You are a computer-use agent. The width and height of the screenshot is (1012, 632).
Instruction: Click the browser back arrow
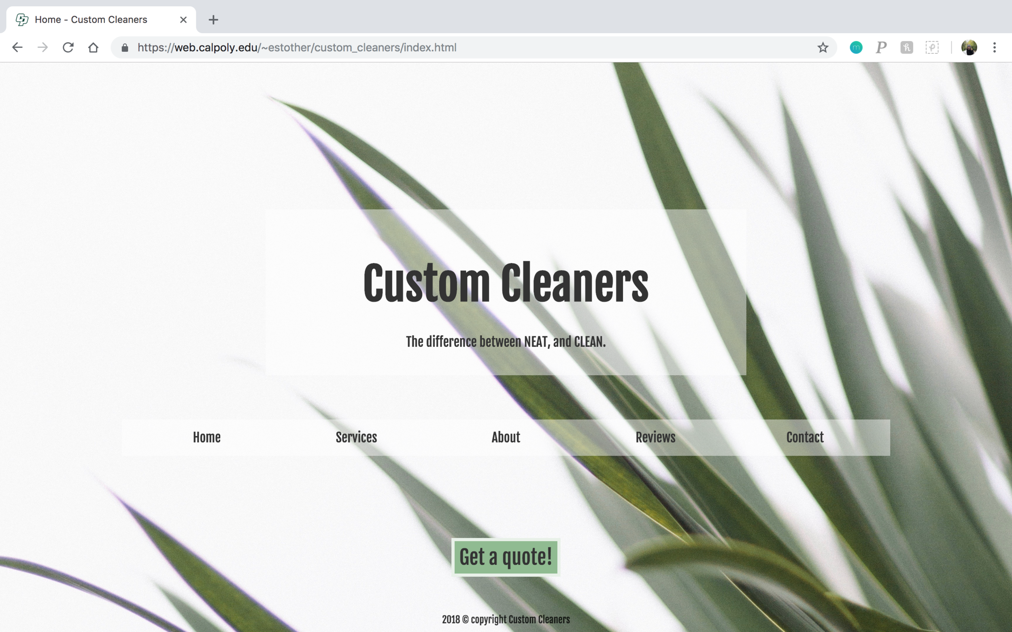coord(17,47)
